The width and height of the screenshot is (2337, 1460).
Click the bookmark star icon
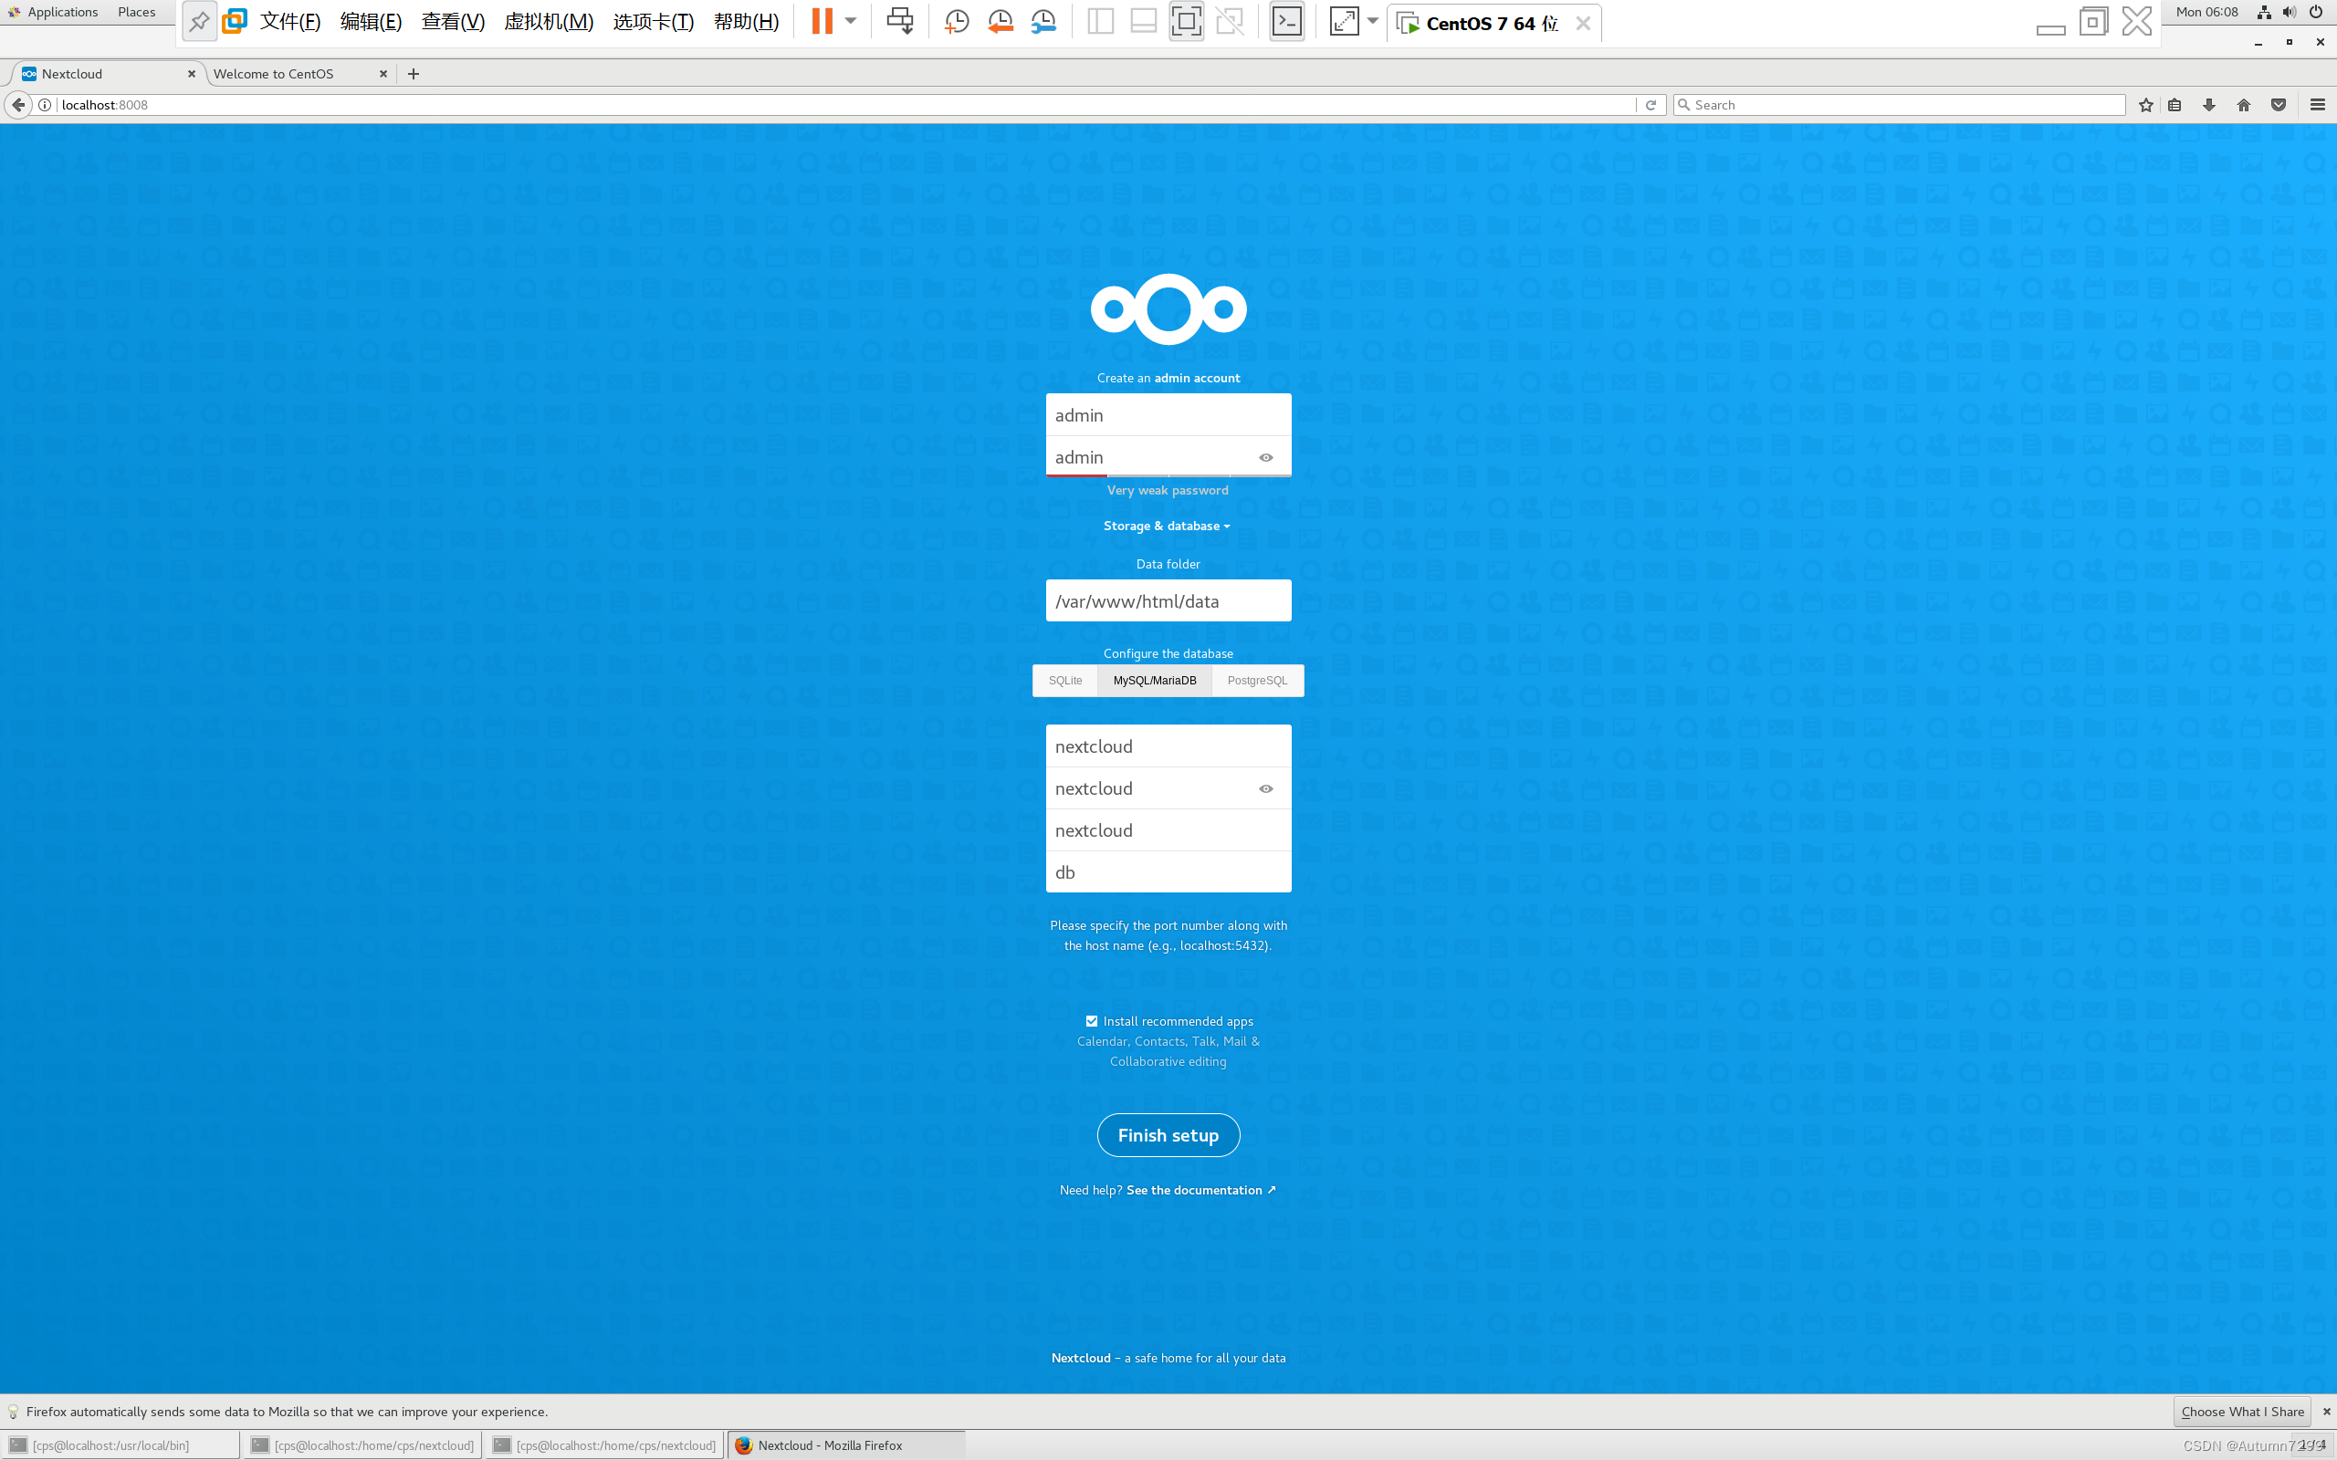tap(2146, 105)
